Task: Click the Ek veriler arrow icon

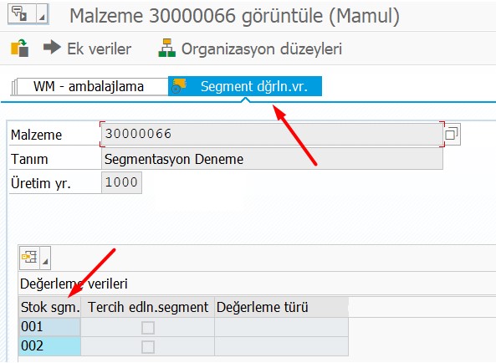Action: coord(52,48)
